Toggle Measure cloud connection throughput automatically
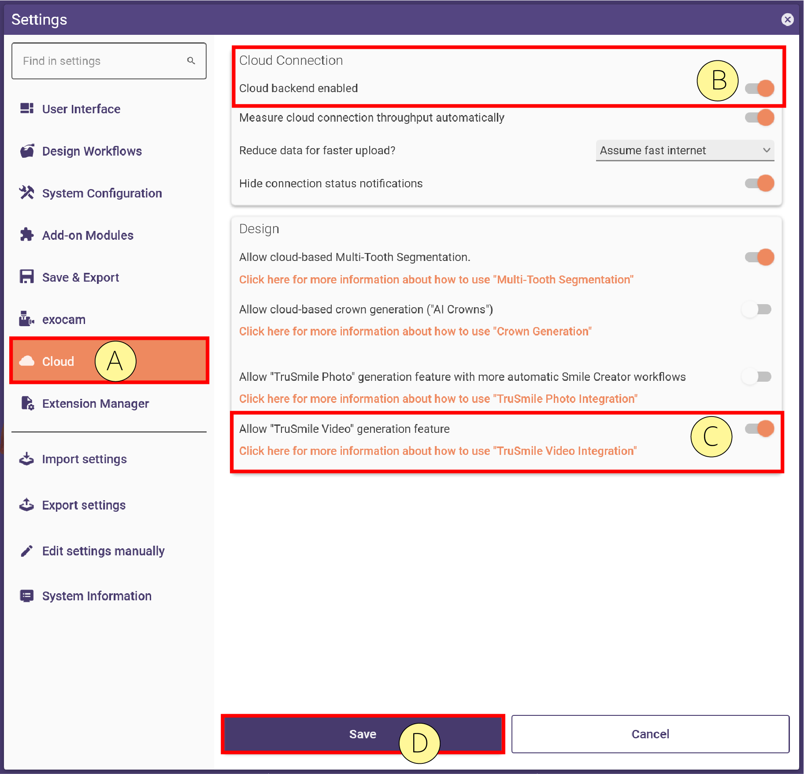This screenshot has height=774, width=804. [760, 118]
